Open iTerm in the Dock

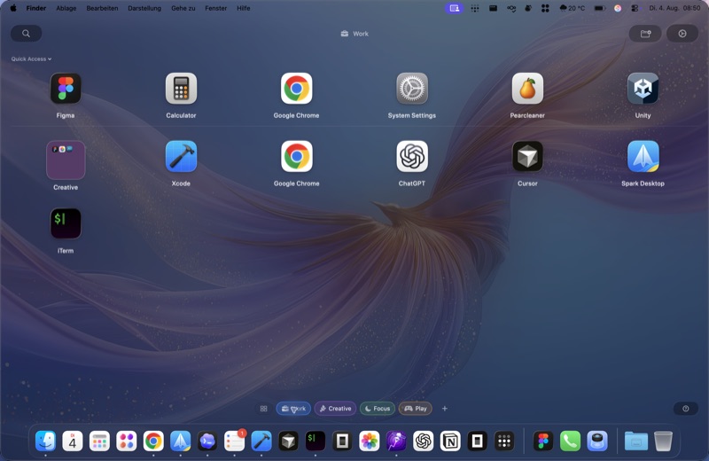(x=316, y=441)
